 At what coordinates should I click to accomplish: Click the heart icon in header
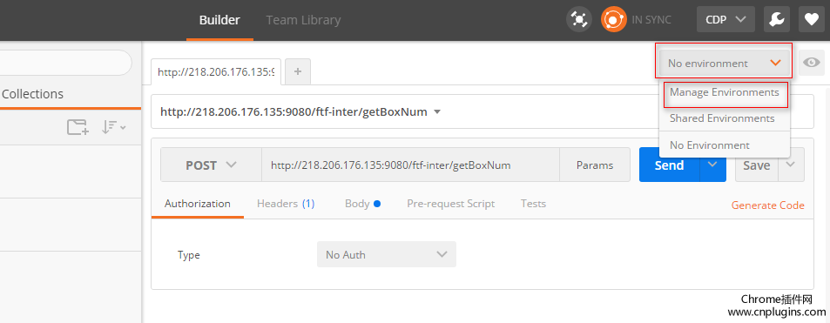click(812, 20)
